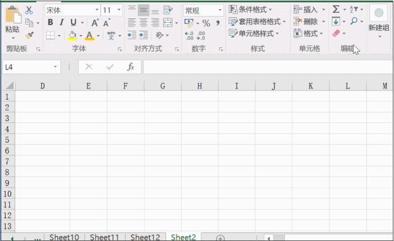
Task: Select the Sheet2 tab
Action: [183, 237]
